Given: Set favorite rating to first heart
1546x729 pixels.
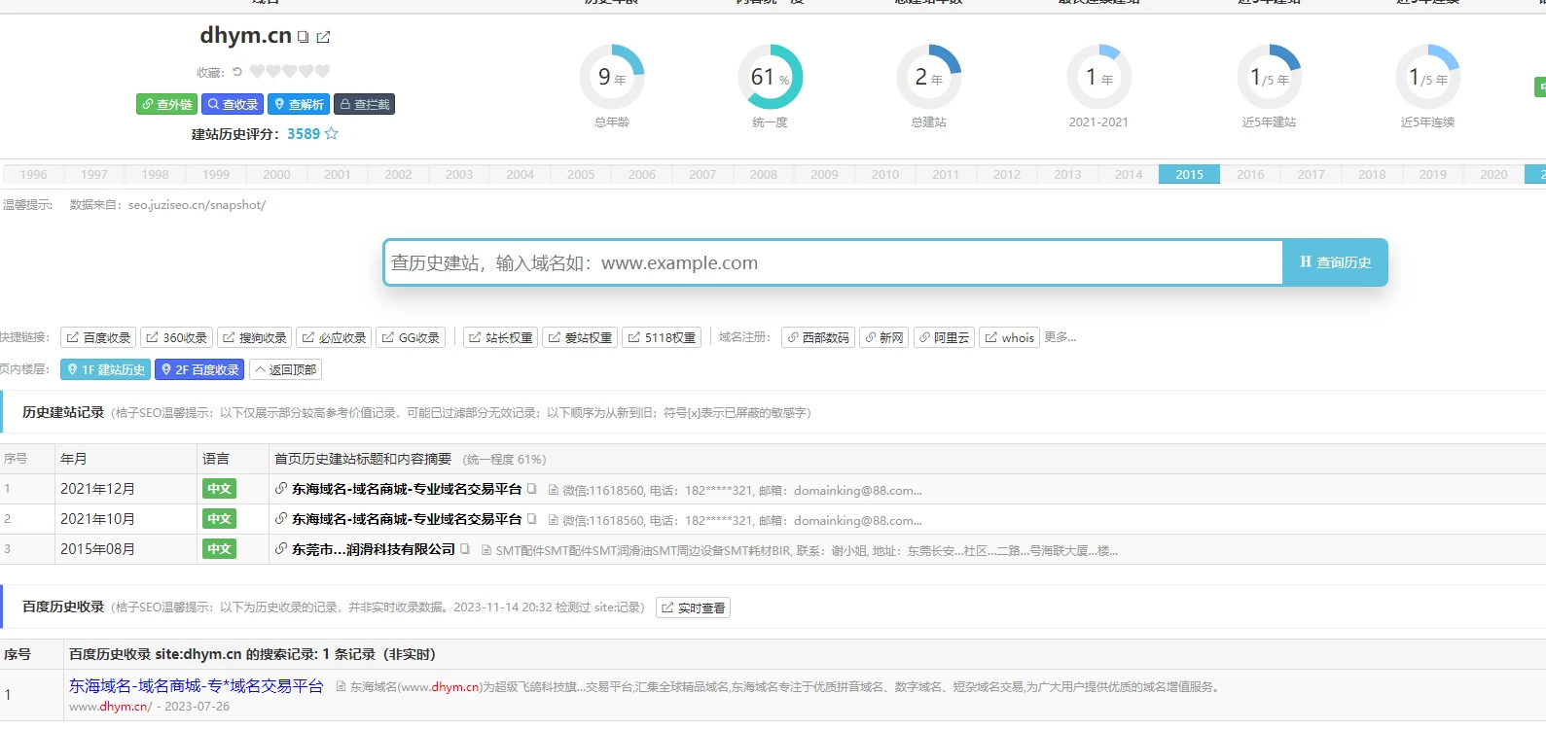Looking at the screenshot, I should (257, 71).
